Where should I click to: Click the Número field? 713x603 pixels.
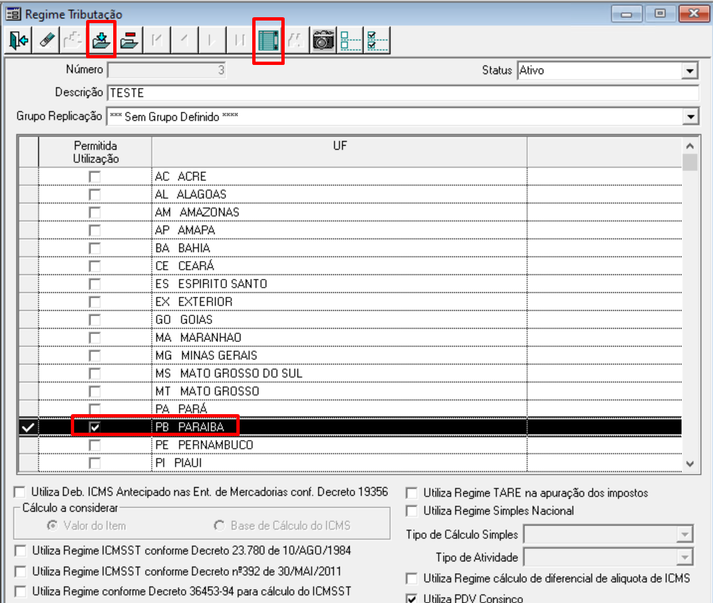(166, 70)
